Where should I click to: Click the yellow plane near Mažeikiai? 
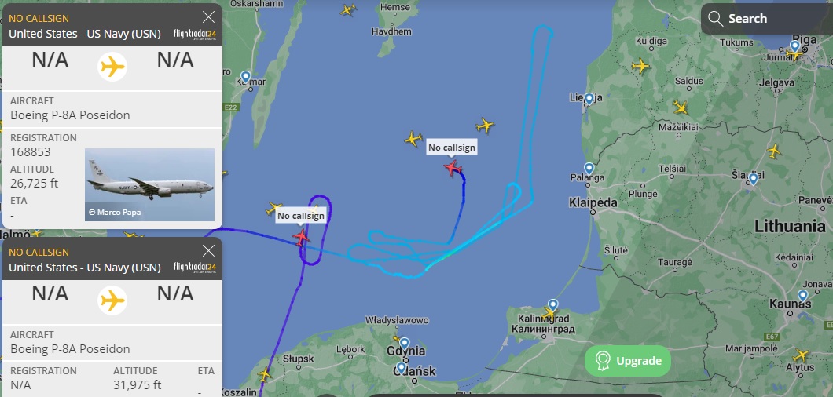(680, 107)
